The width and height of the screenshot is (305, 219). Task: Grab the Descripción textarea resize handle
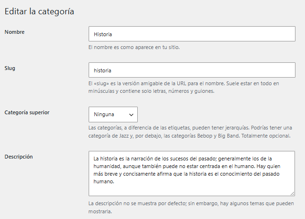(x=292, y=193)
